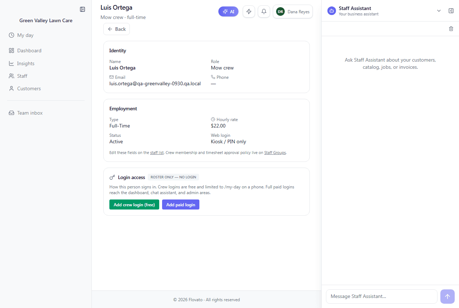Open notifications bell
Image resolution: width=459 pixels, height=308 pixels.
click(x=264, y=11)
